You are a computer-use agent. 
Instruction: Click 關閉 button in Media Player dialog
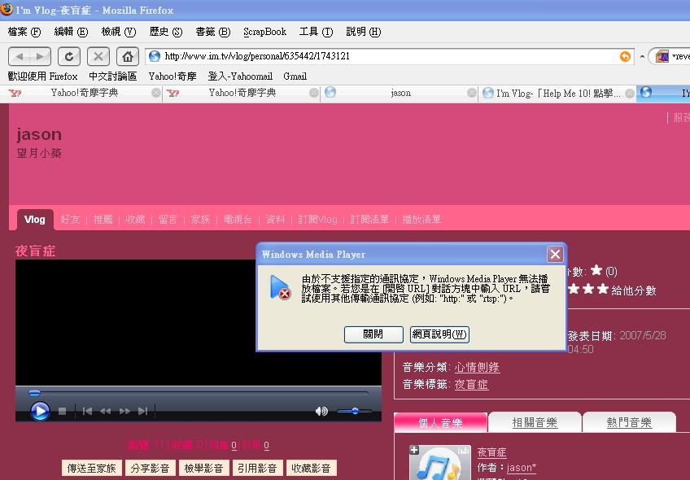373,334
